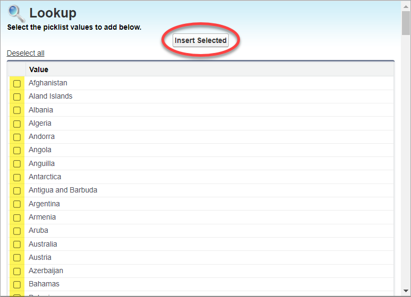Select the Albania checkbox
The image size is (411, 297).
point(17,110)
